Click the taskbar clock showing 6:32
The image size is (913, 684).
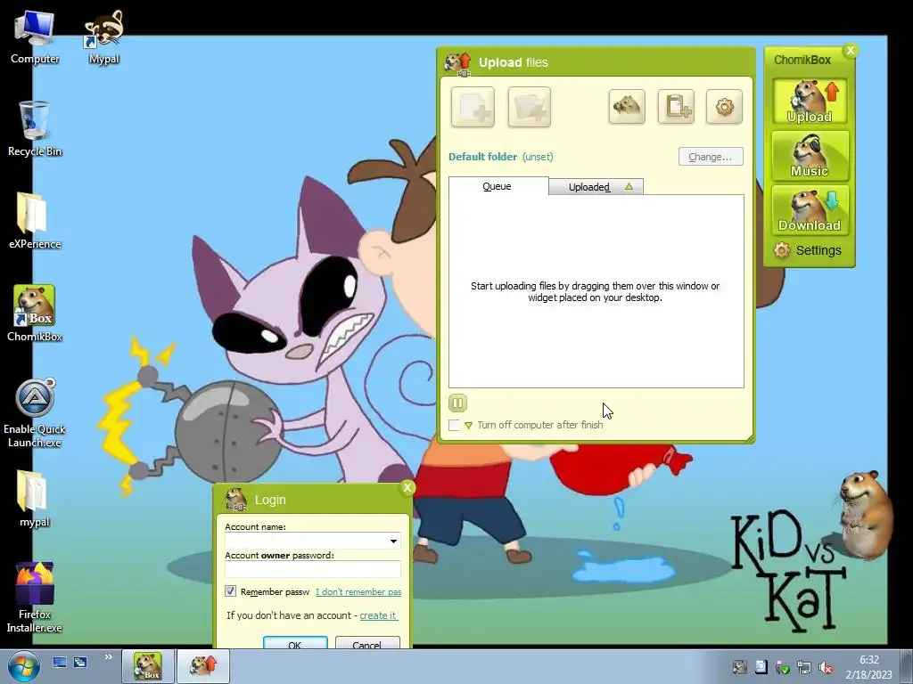[869, 667]
